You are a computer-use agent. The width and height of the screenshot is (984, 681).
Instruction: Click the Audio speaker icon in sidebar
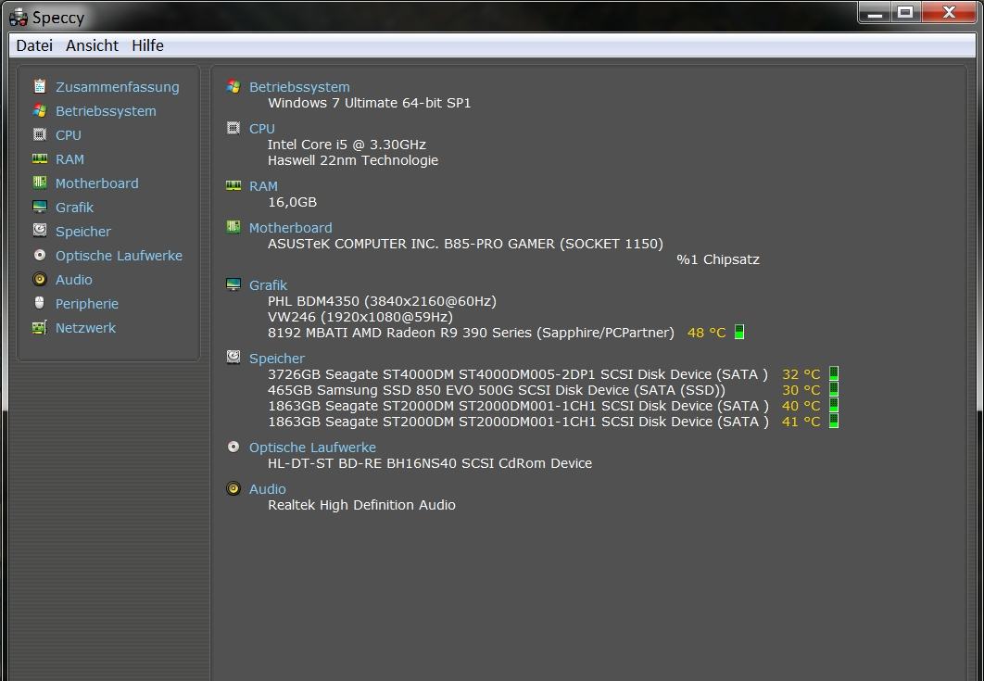pyautogui.click(x=40, y=279)
